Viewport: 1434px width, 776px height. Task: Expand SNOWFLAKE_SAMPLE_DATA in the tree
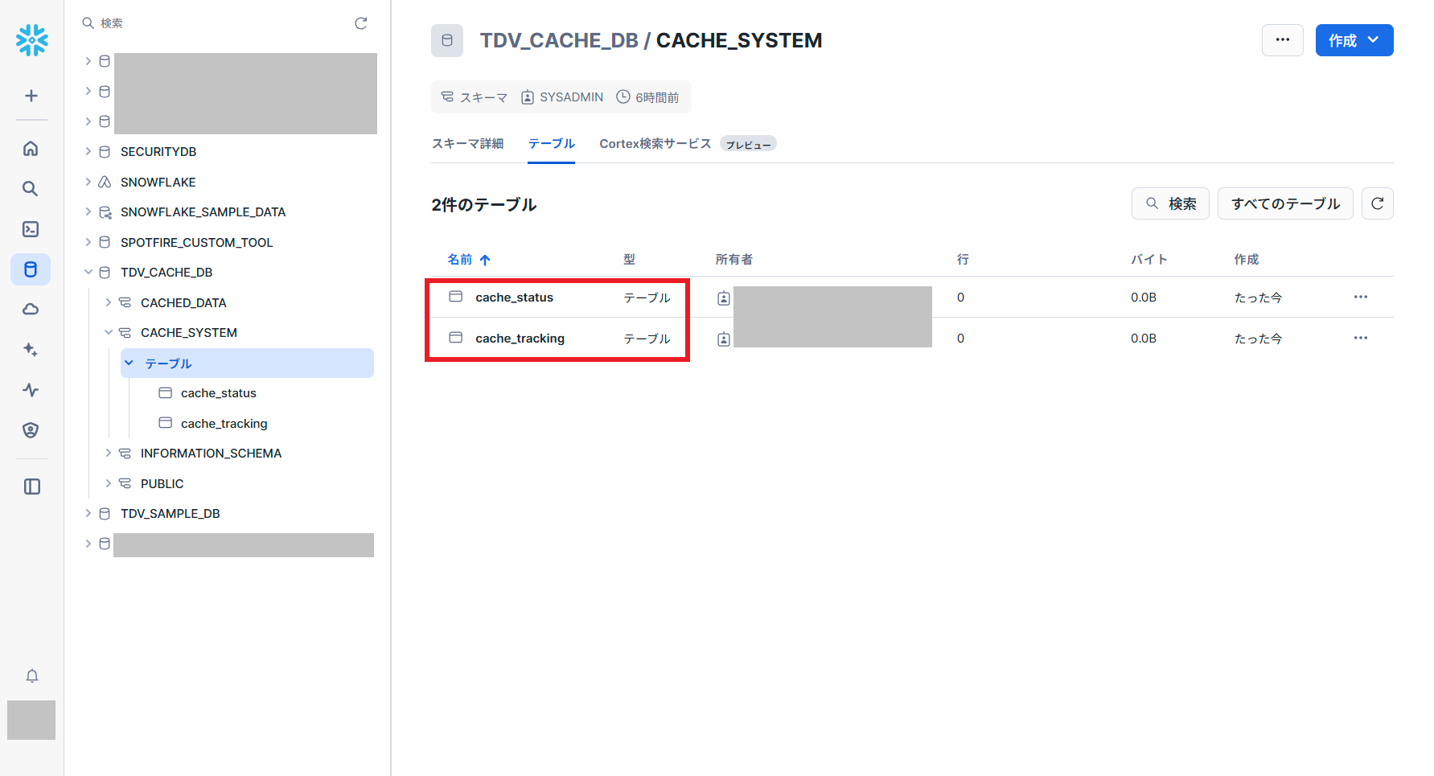(x=88, y=211)
